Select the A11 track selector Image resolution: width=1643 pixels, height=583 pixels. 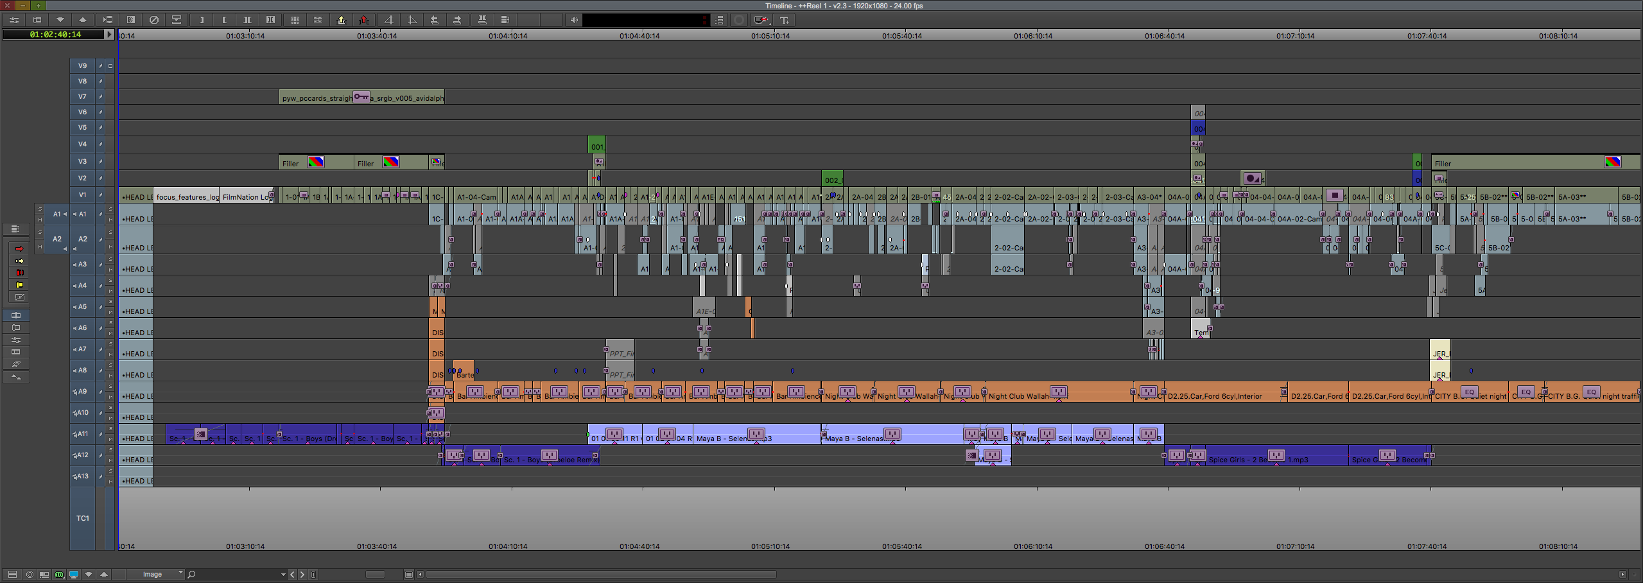click(83, 434)
